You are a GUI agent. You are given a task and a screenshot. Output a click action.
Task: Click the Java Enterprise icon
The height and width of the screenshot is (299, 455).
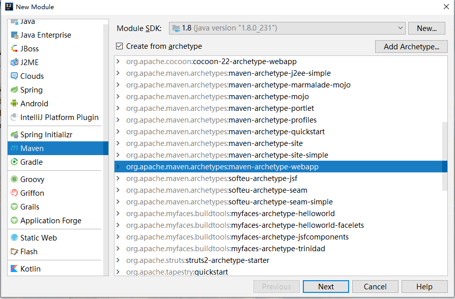(14, 35)
